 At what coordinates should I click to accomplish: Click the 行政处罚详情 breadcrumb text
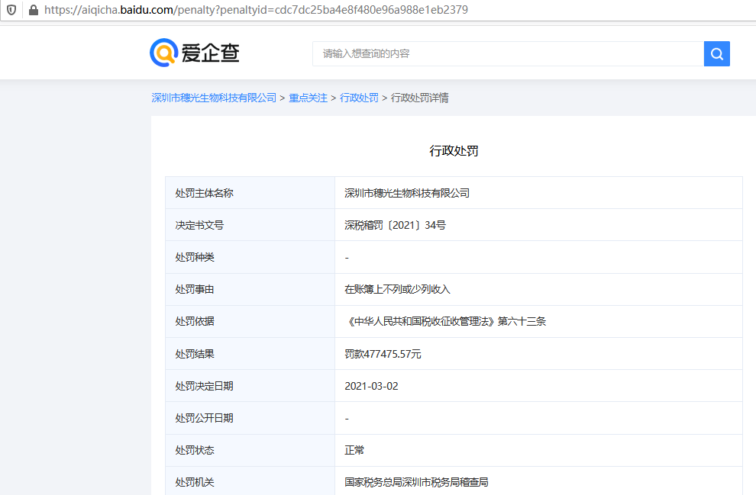419,98
